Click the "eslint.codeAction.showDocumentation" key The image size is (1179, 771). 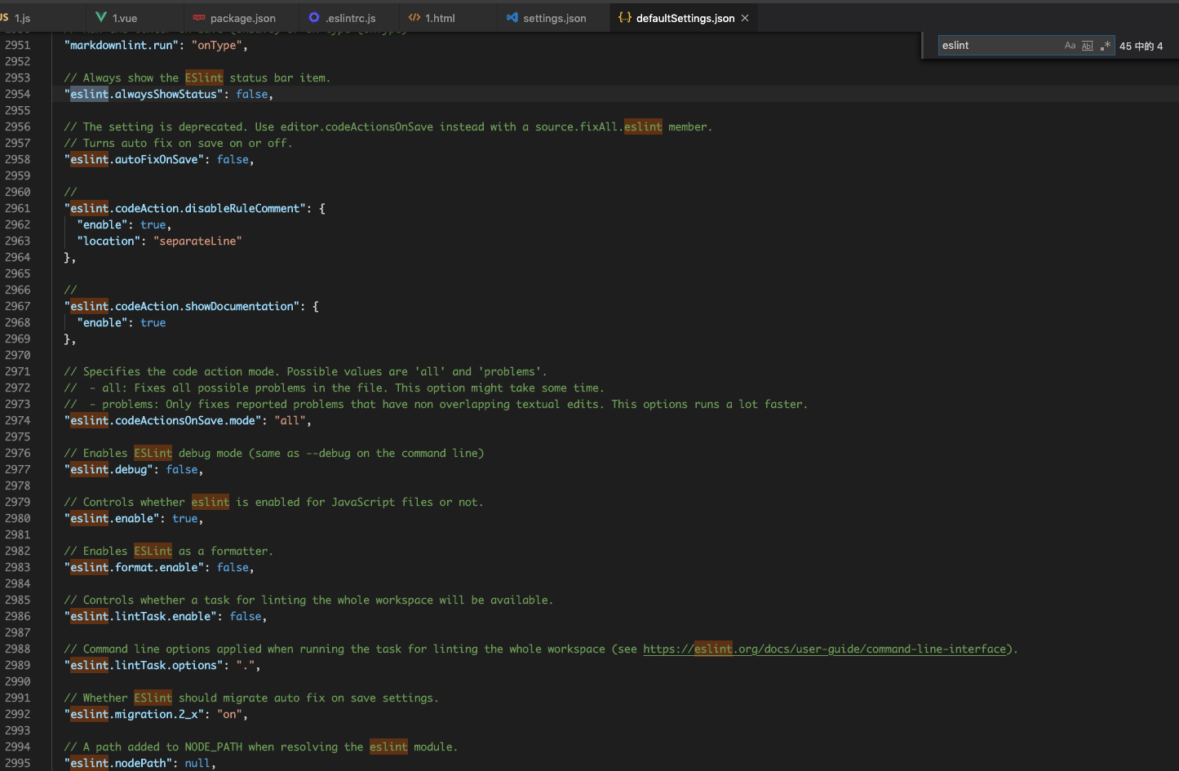click(x=182, y=307)
